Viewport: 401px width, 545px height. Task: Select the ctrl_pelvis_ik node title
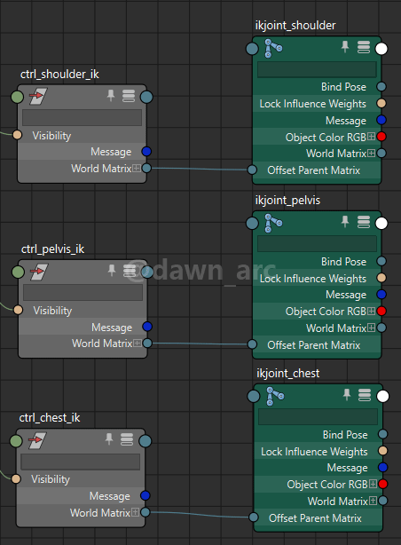coord(53,249)
